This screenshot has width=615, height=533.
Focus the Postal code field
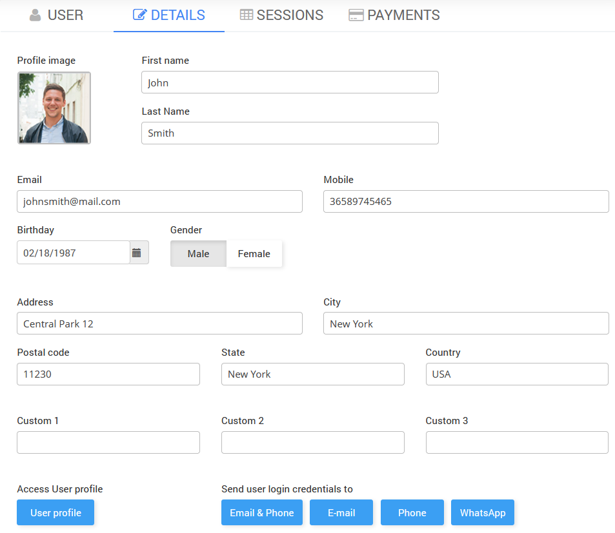pos(108,374)
